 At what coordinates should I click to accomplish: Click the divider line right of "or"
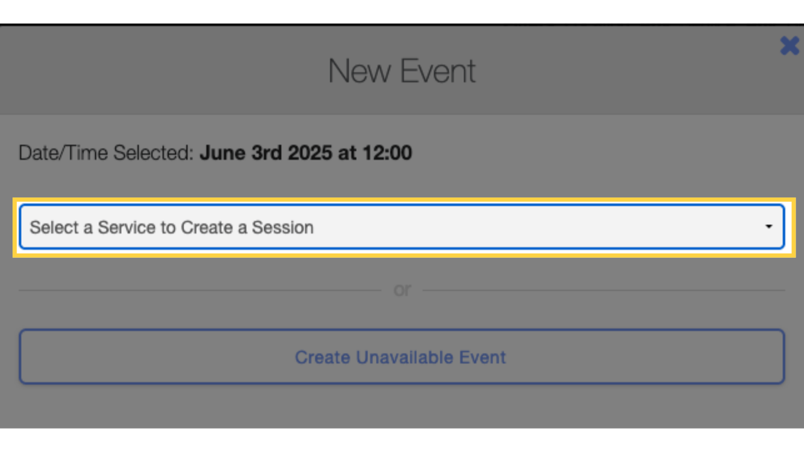[603, 290]
